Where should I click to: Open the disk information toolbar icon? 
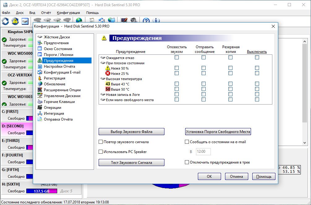pos(25,21)
